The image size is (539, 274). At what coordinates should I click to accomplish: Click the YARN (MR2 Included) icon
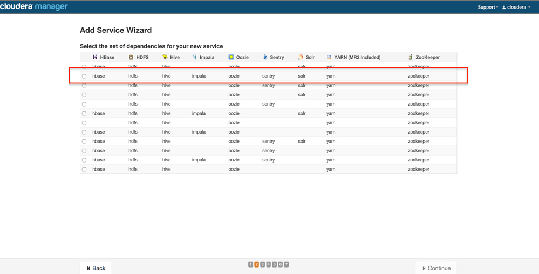pos(329,57)
